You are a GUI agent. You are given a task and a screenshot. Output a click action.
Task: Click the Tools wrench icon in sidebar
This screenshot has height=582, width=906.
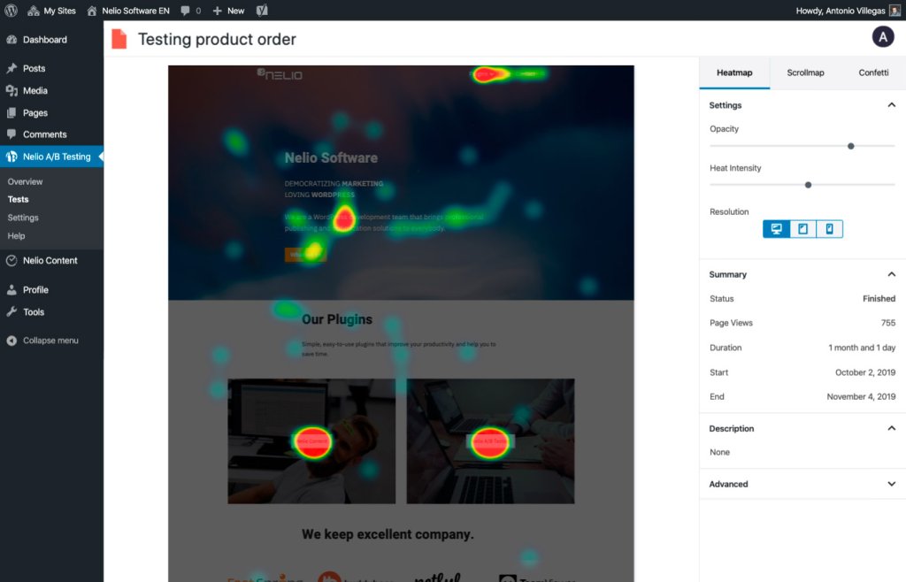(12, 311)
